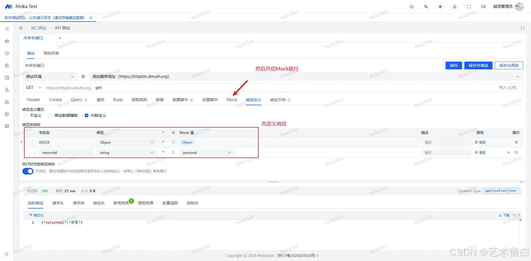Image resolution: width=531 pixels, height=261 pixels.
Task: Open the single user icon in sidebar
Action: [7, 90]
